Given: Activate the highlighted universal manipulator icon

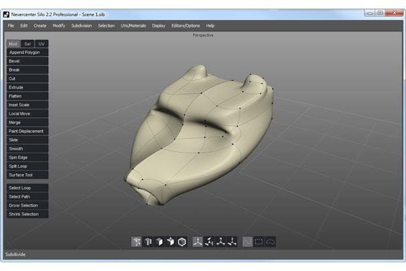Looking at the screenshot, I should (x=198, y=241).
